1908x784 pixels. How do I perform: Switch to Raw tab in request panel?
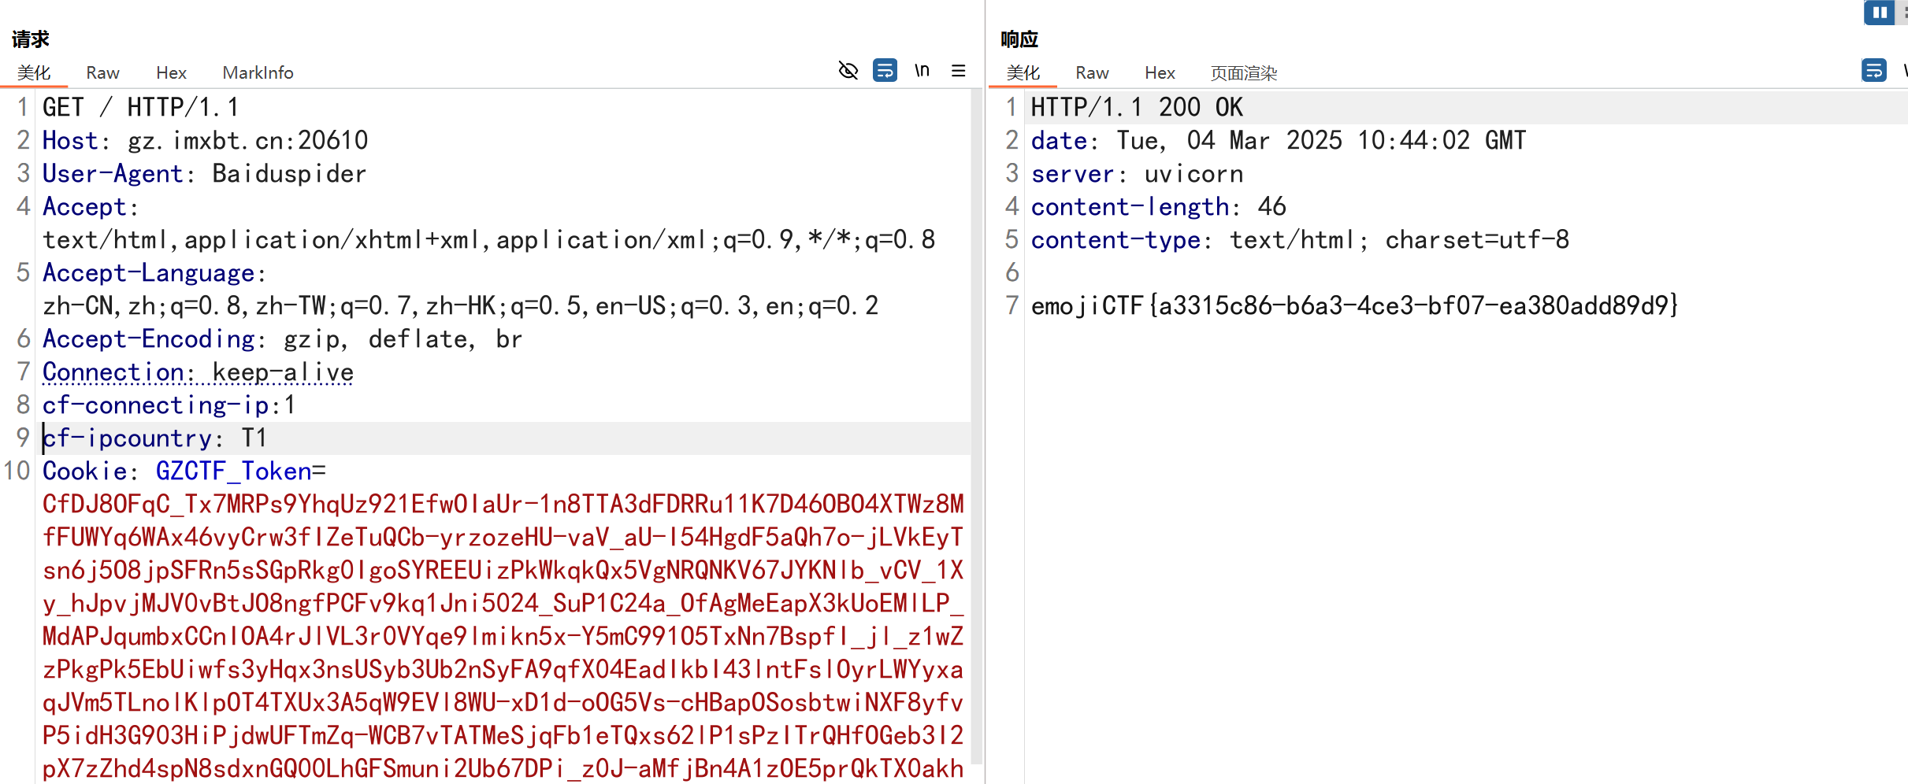tap(102, 72)
